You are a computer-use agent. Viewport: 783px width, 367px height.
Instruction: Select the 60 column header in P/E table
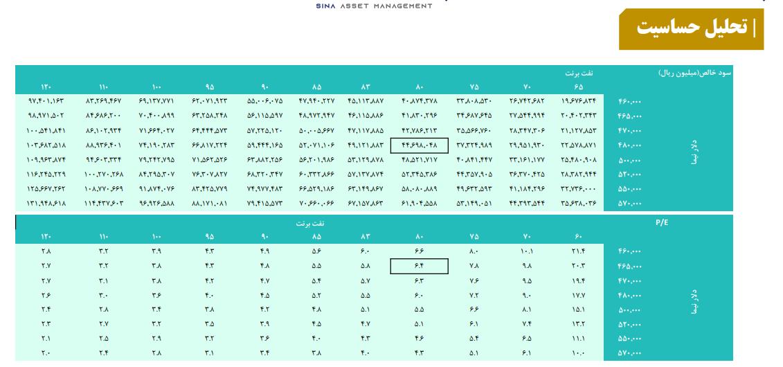(x=578, y=237)
